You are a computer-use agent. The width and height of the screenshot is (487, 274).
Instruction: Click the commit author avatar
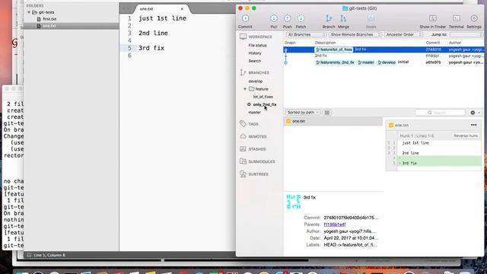coord(293,202)
